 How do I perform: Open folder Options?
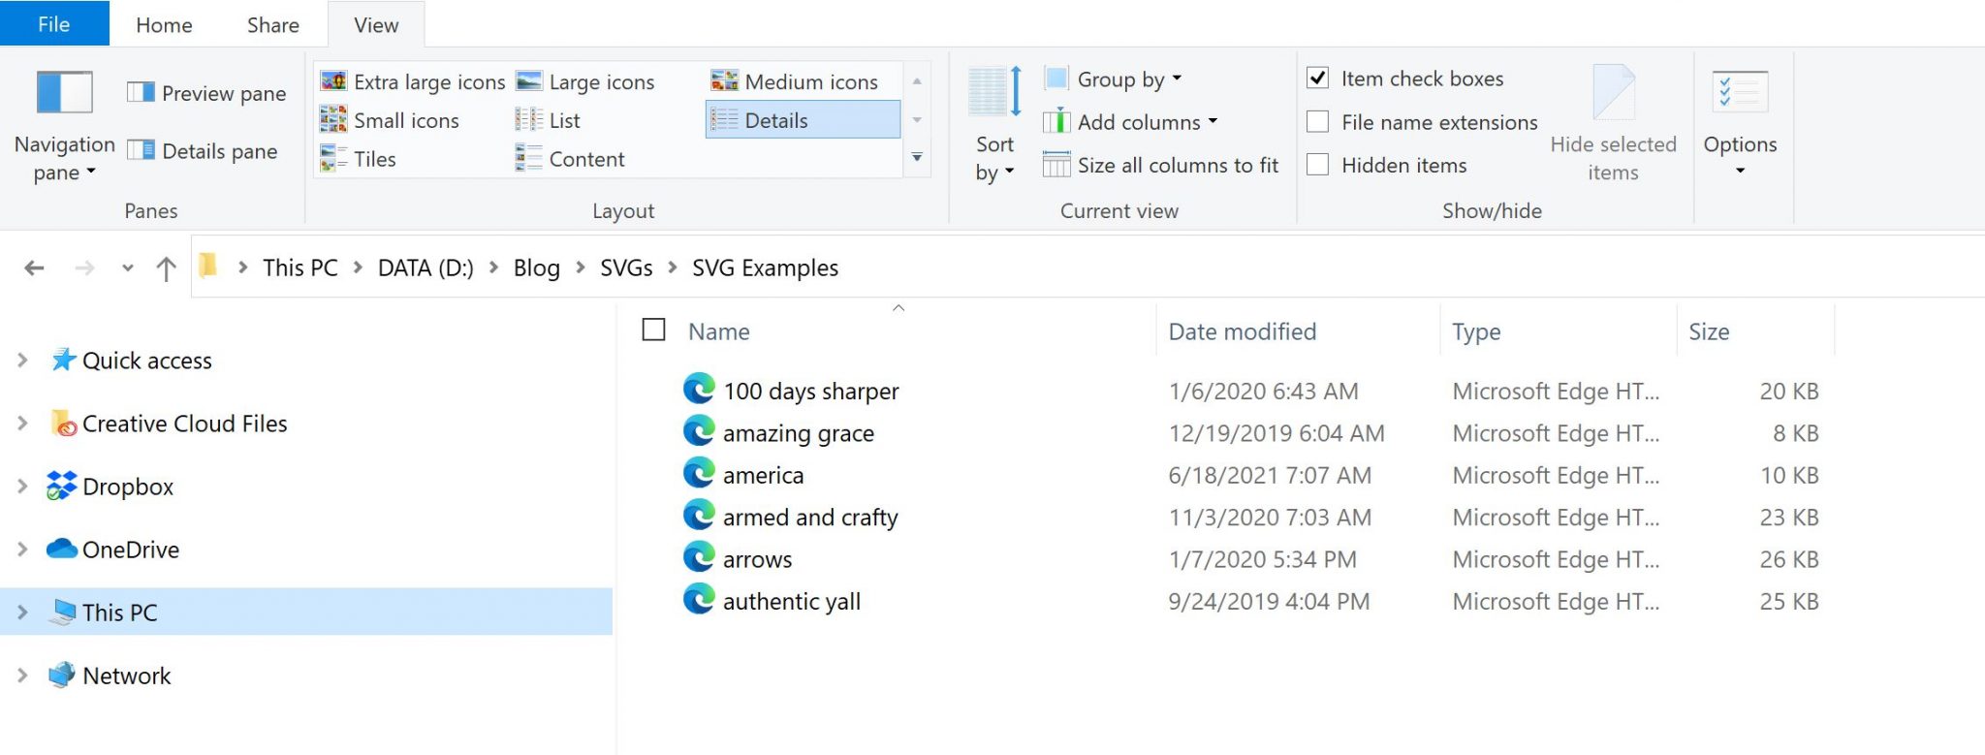(1740, 122)
